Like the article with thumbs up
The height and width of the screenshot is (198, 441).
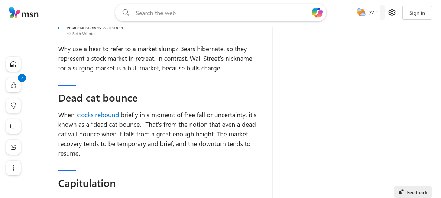[13, 85]
